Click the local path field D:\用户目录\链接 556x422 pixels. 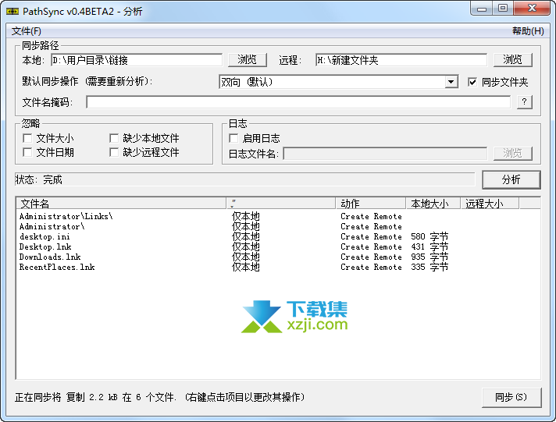click(137, 60)
